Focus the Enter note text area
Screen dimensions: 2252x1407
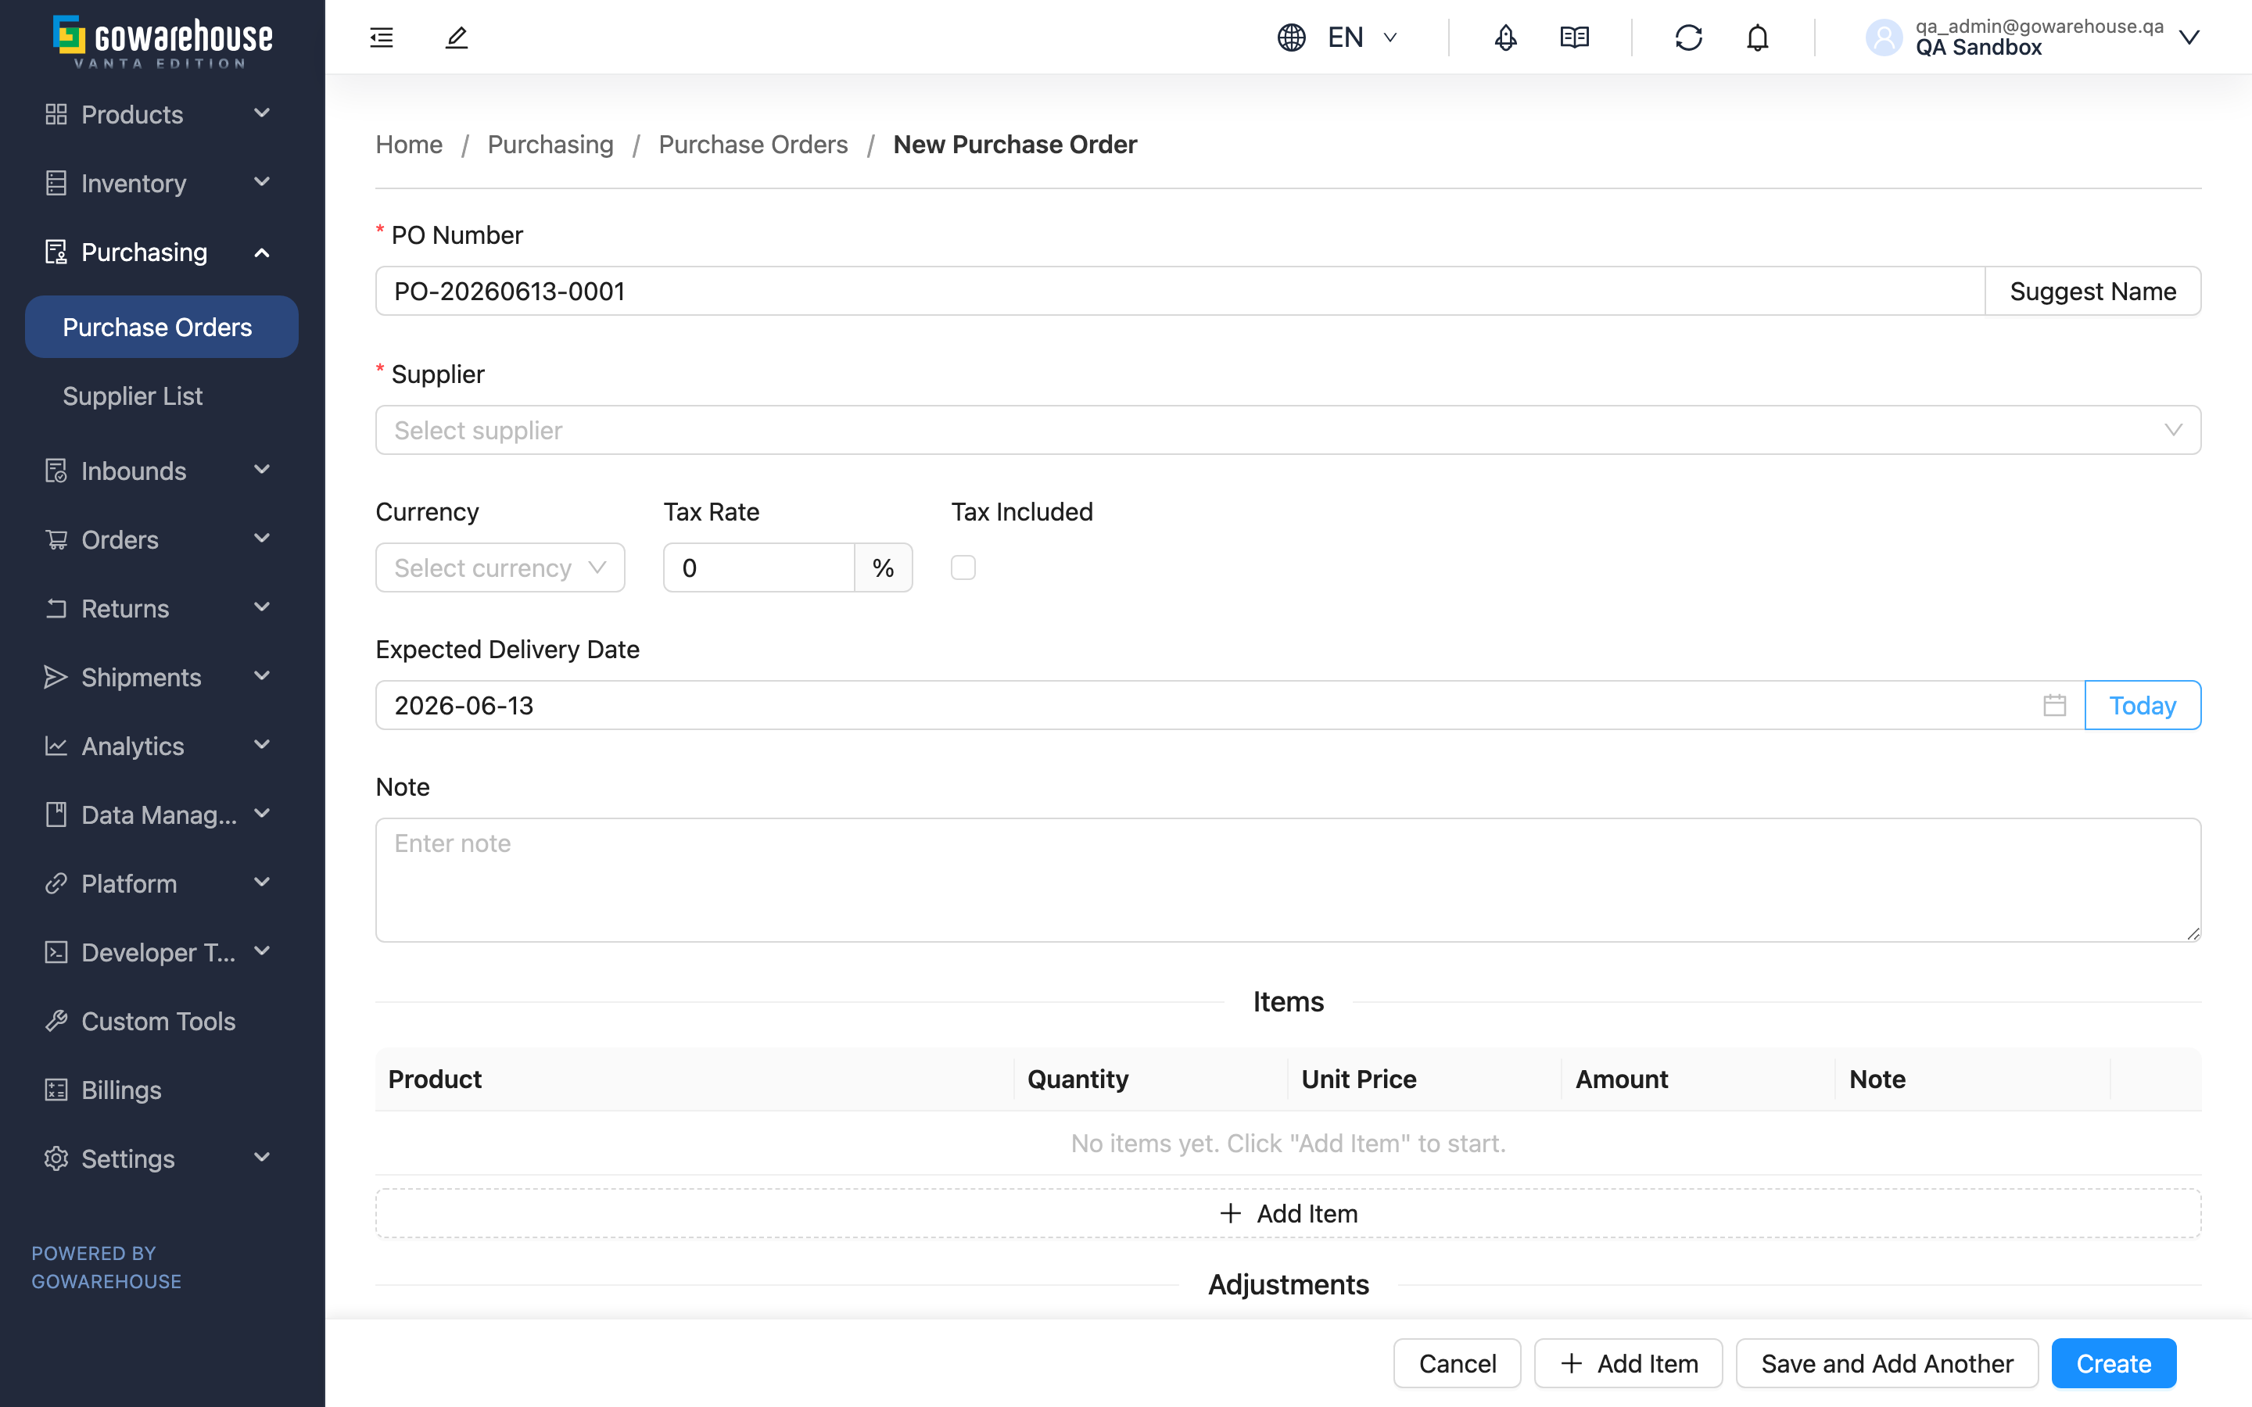[x=1288, y=880]
